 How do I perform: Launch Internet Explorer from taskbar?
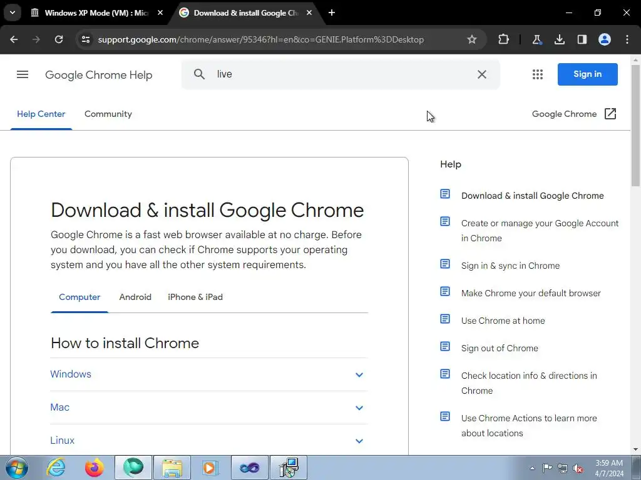(x=56, y=467)
